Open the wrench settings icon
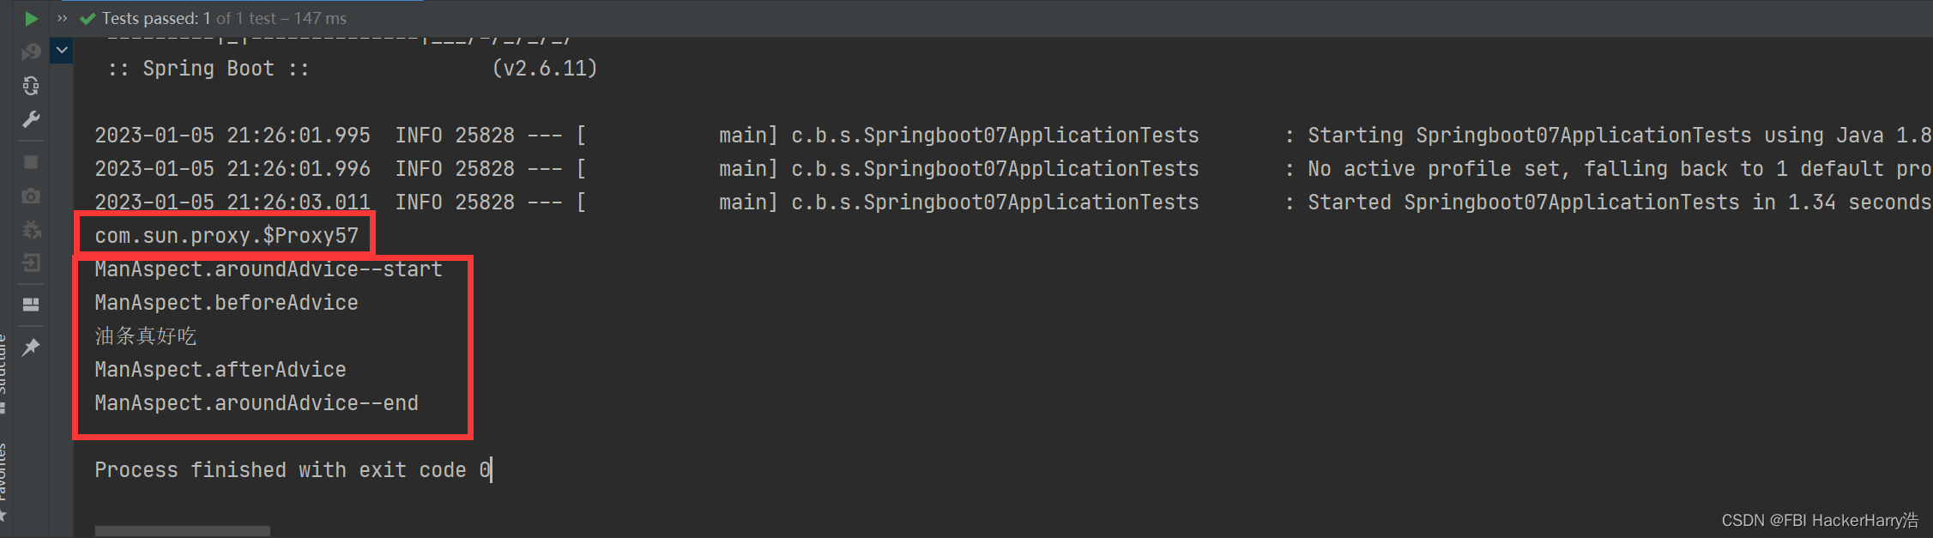This screenshot has width=1933, height=538. [31, 119]
